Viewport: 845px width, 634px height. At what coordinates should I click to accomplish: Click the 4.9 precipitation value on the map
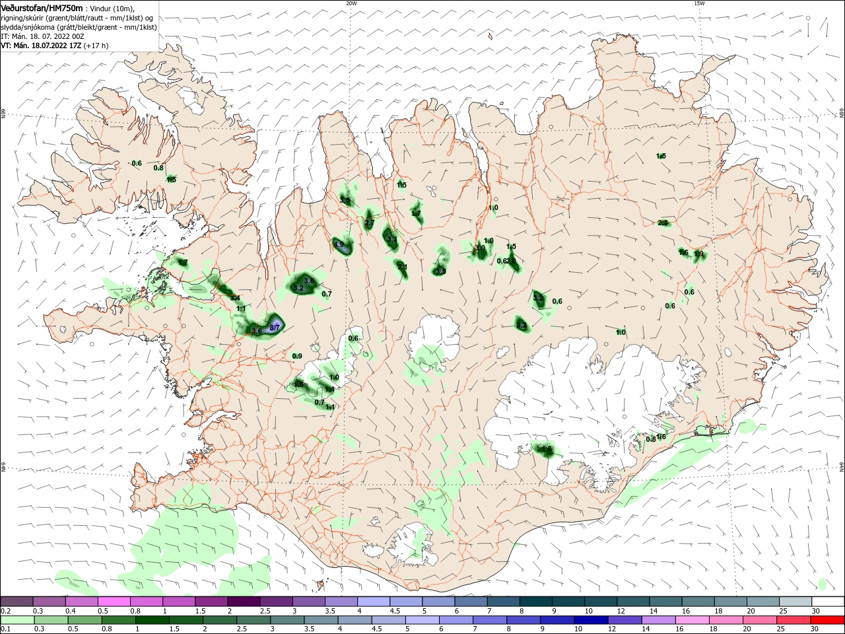(339, 244)
